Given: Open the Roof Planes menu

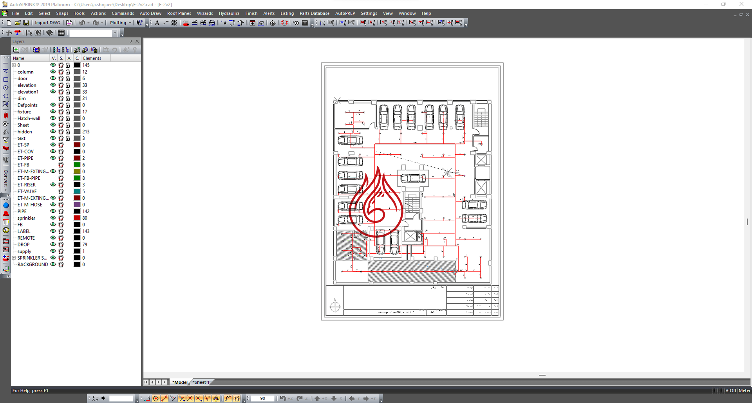Looking at the screenshot, I should 179,13.
